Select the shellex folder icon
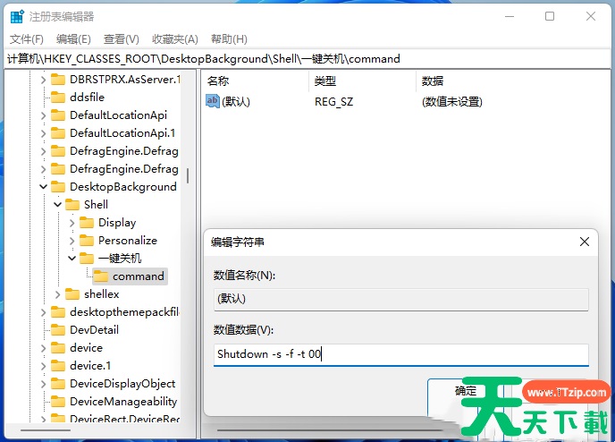Viewport: 615px width, 442px height. 72,294
